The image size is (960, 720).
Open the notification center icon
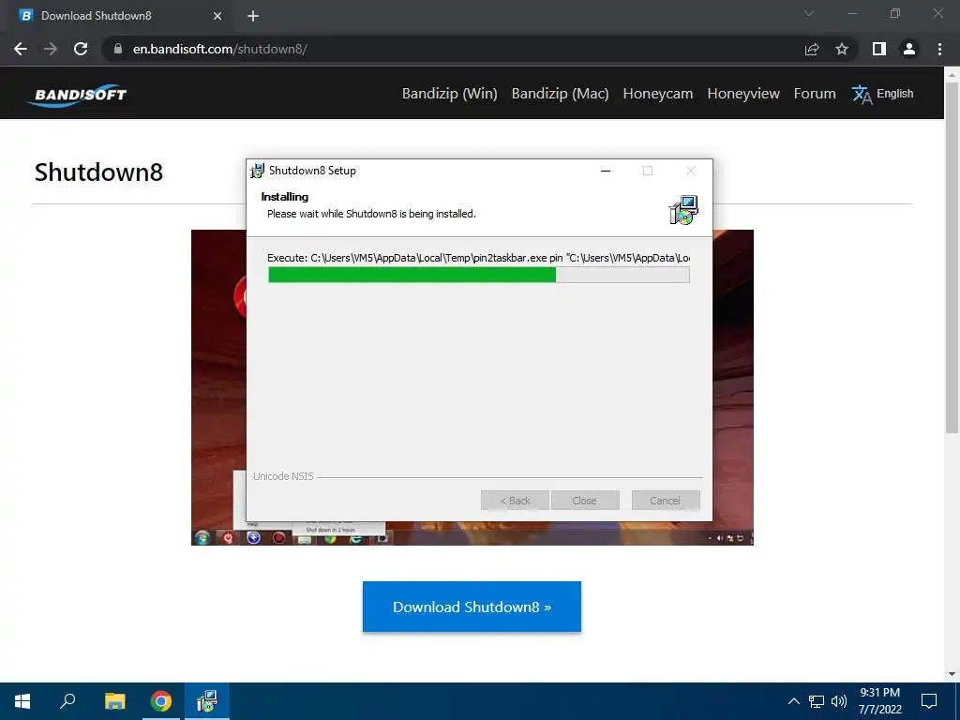coord(929,701)
